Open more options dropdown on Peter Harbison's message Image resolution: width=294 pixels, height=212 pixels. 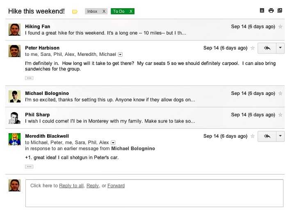point(280,48)
